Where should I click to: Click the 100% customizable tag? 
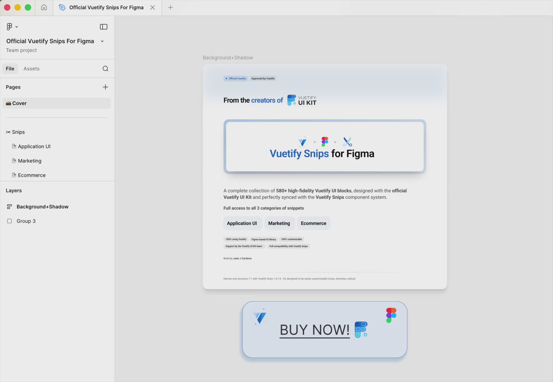pos(292,239)
